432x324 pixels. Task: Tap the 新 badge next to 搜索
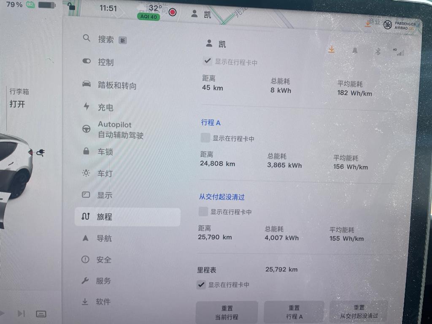coord(123,40)
